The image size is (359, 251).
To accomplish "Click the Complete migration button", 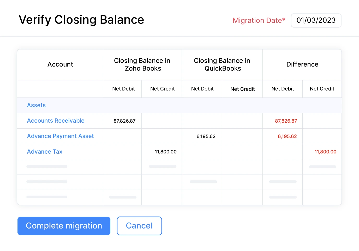I will [x=64, y=226].
